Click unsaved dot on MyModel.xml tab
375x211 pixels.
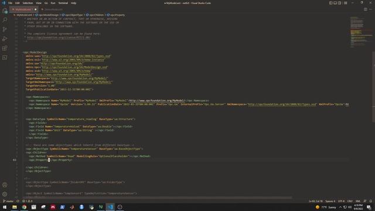tap(35, 9)
